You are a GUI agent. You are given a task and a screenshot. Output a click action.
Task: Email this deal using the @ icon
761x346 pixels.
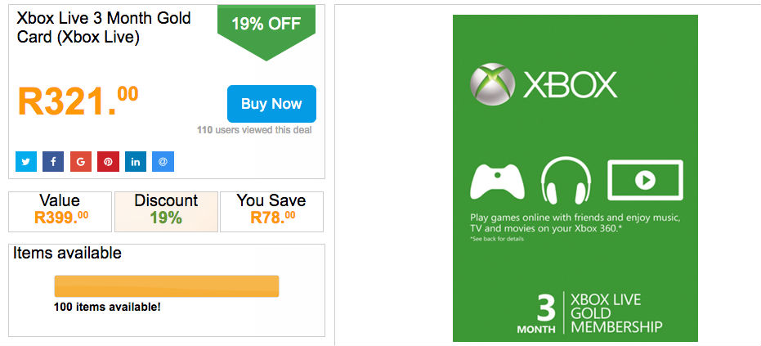163,161
